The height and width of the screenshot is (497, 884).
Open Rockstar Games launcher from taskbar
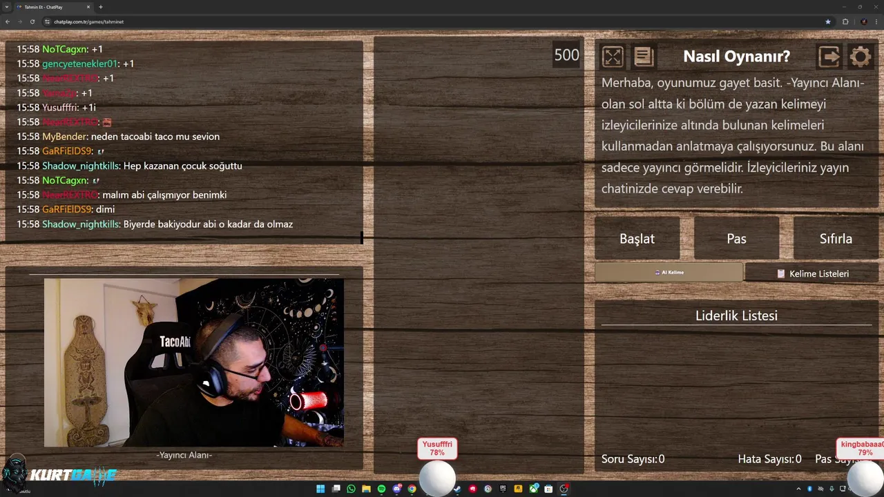[x=518, y=489]
